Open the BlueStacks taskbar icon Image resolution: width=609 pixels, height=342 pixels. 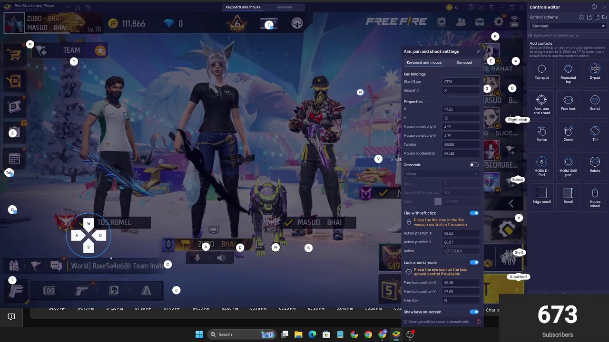[396, 334]
